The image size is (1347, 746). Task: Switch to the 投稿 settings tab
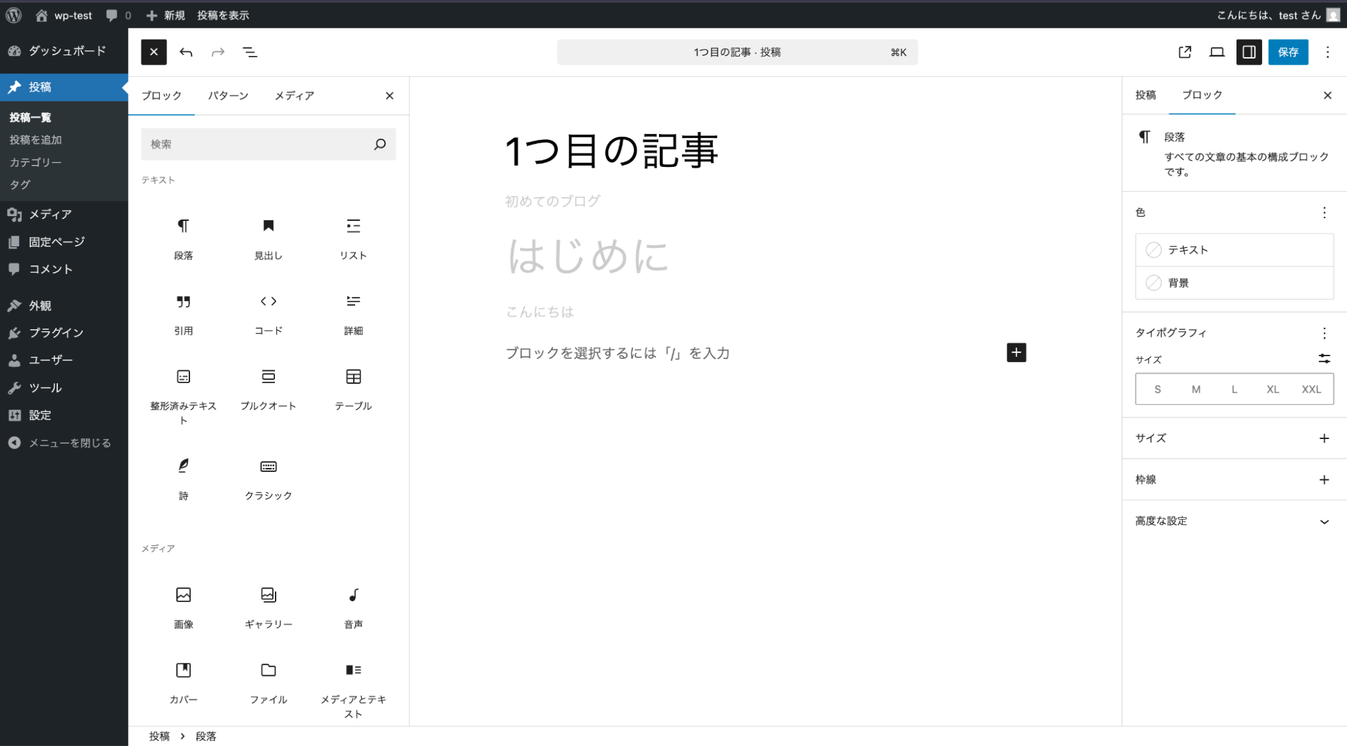tap(1146, 95)
